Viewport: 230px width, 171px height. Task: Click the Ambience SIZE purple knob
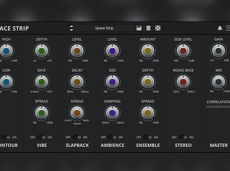(x=112, y=82)
